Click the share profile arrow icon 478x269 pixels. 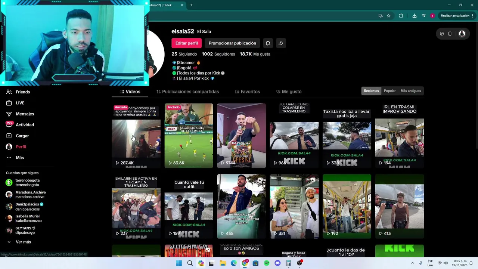tap(281, 43)
